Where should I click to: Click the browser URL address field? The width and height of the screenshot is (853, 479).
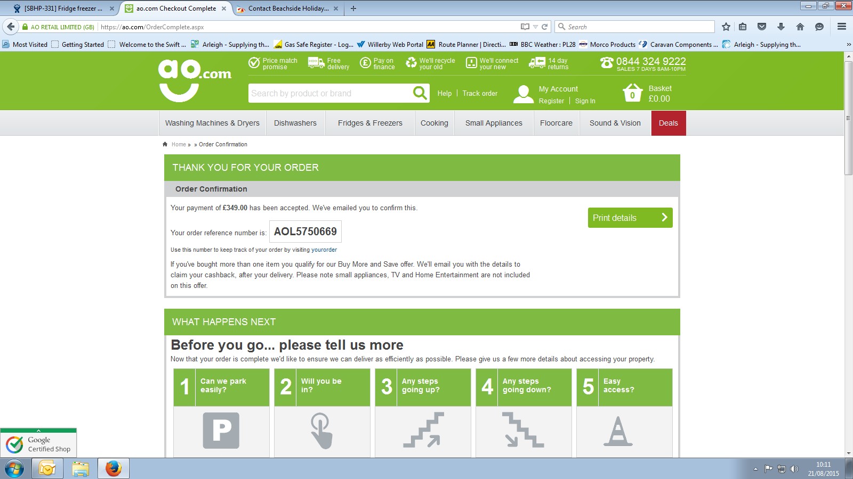309,27
